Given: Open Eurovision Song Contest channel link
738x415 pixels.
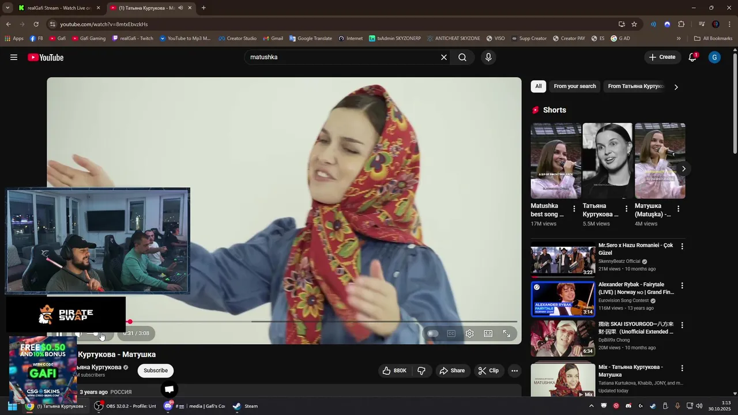Looking at the screenshot, I should point(623,300).
